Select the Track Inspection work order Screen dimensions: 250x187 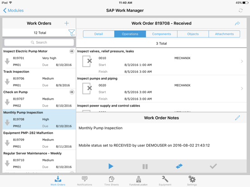[39, 79]
